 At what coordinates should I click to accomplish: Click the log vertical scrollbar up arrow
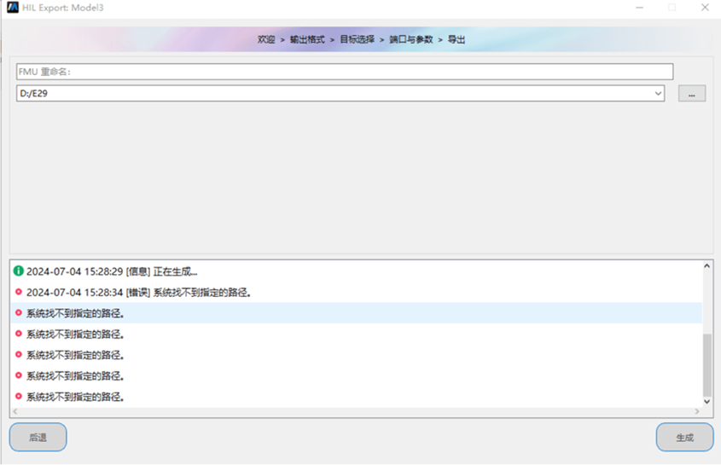(707, 266)
